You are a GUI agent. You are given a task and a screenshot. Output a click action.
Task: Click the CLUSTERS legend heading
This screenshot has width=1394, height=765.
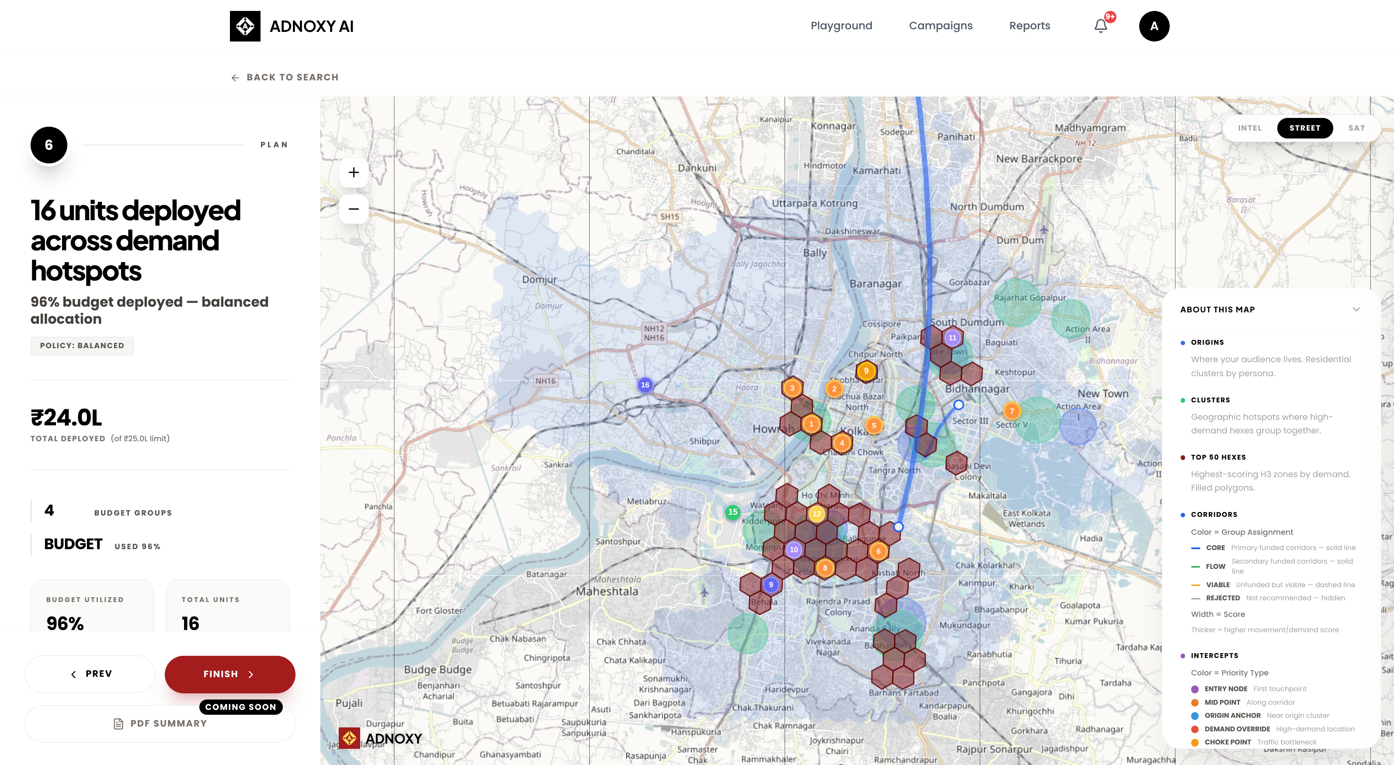[x=1210, y=400]
